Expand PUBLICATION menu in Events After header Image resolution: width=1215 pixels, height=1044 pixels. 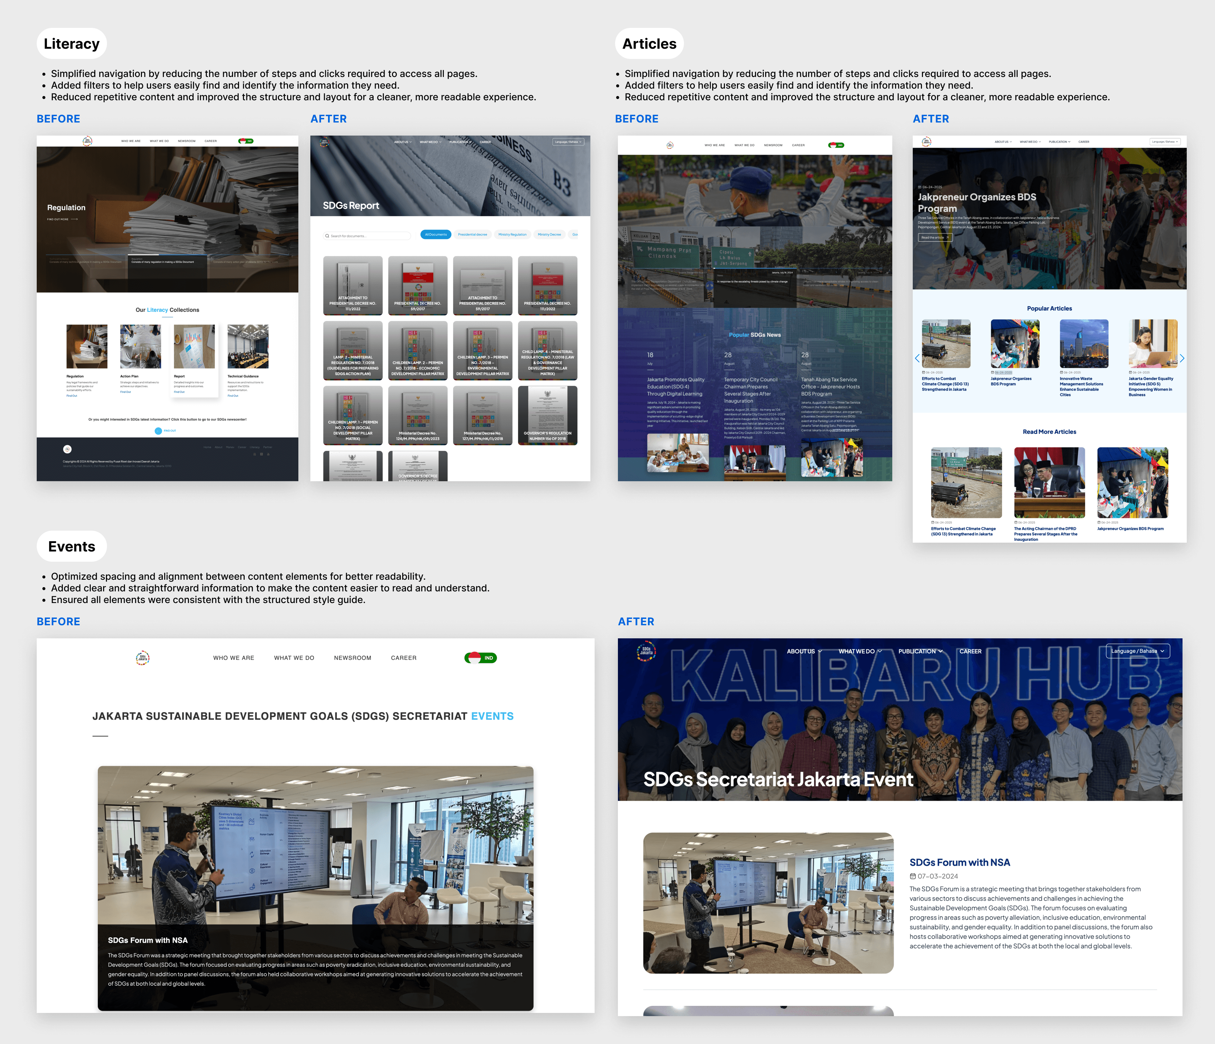pyautogui.click(x=920, y=651)
